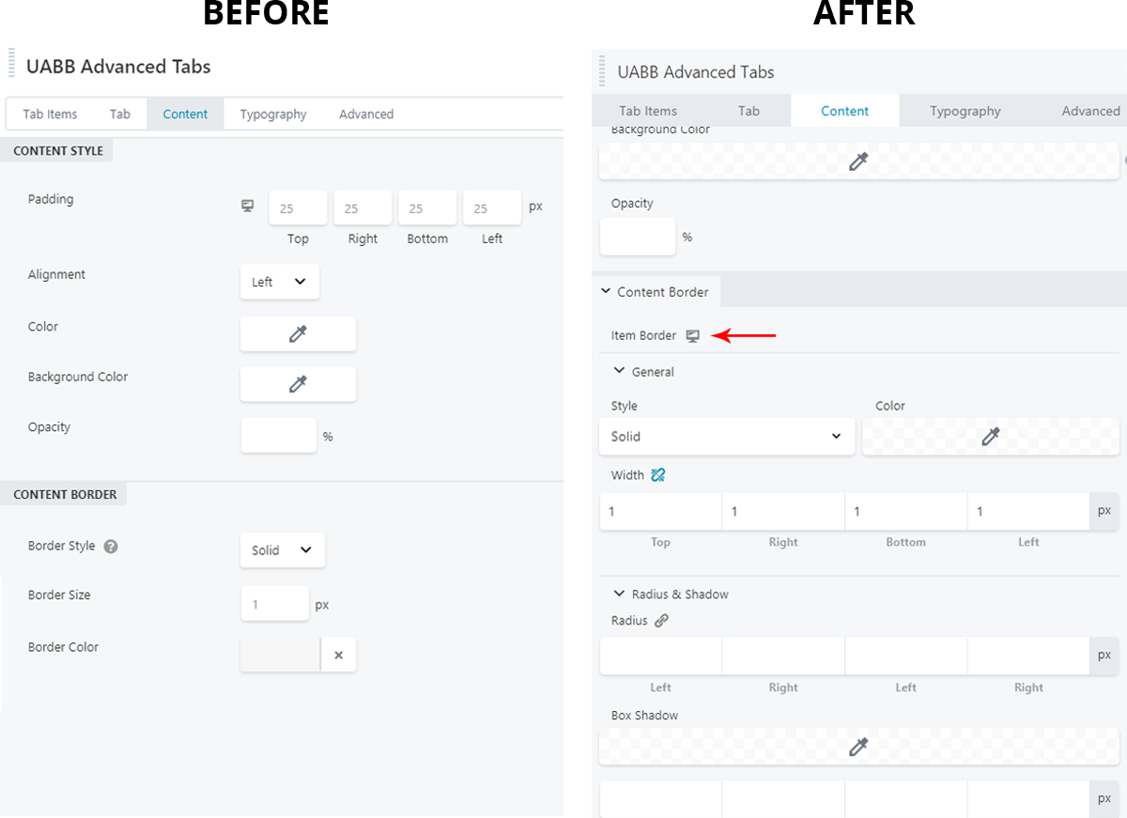The image size is (1127, 818).
Task: Open the eyedropper picker beside Style dropdown's Color
Action: (990, 437)
